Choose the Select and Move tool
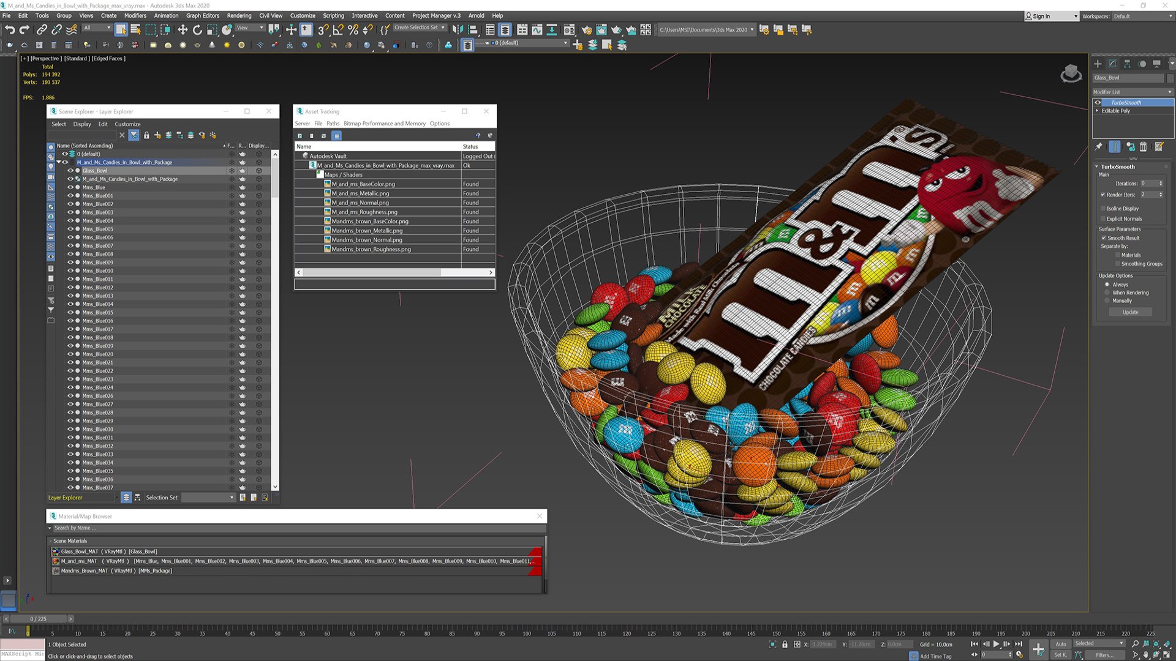 pos(183,29)
